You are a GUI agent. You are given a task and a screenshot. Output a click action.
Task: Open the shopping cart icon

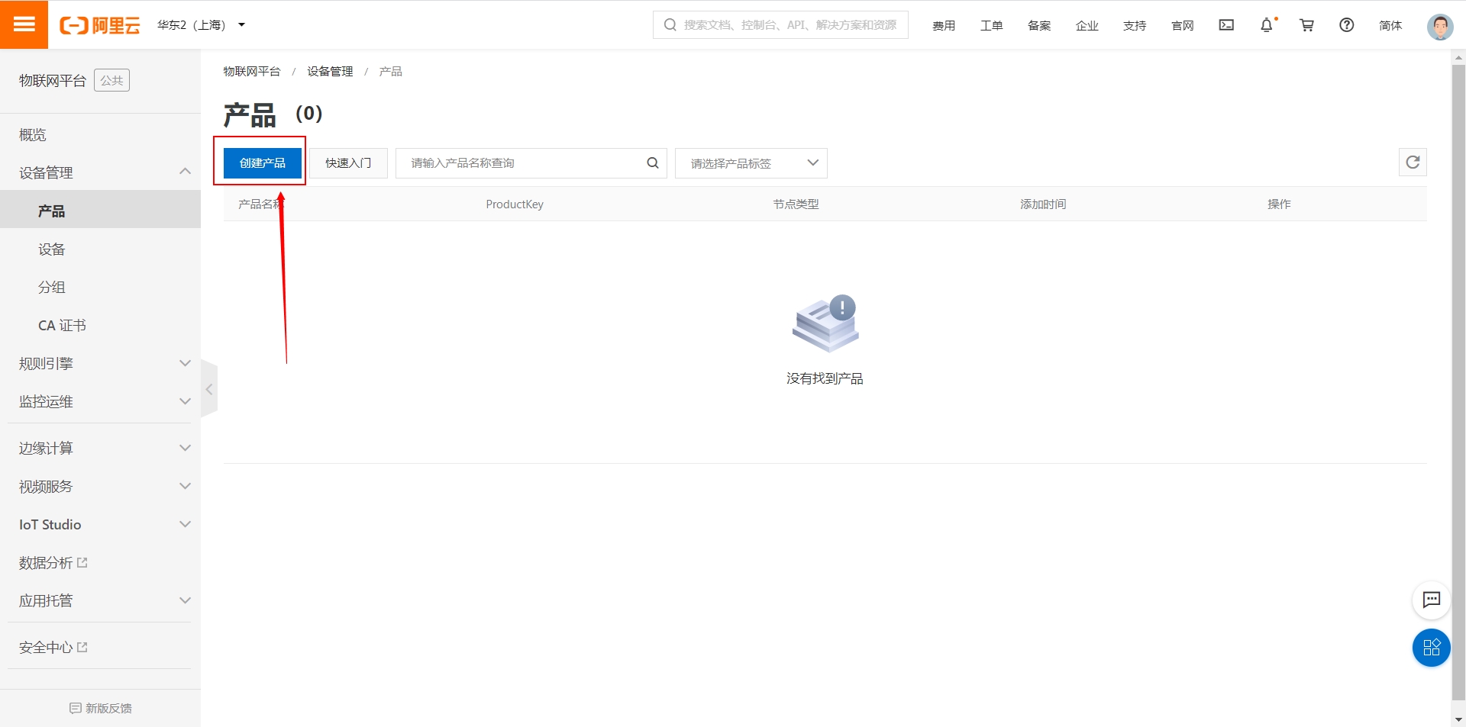pyautogui.click(x=1306, y=24)
